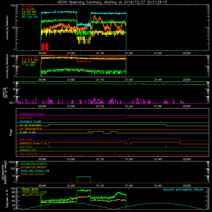Viewport: 212px width, 212px height.
Task: Click the HESSI Observing Summary title text
Action: 112,2
